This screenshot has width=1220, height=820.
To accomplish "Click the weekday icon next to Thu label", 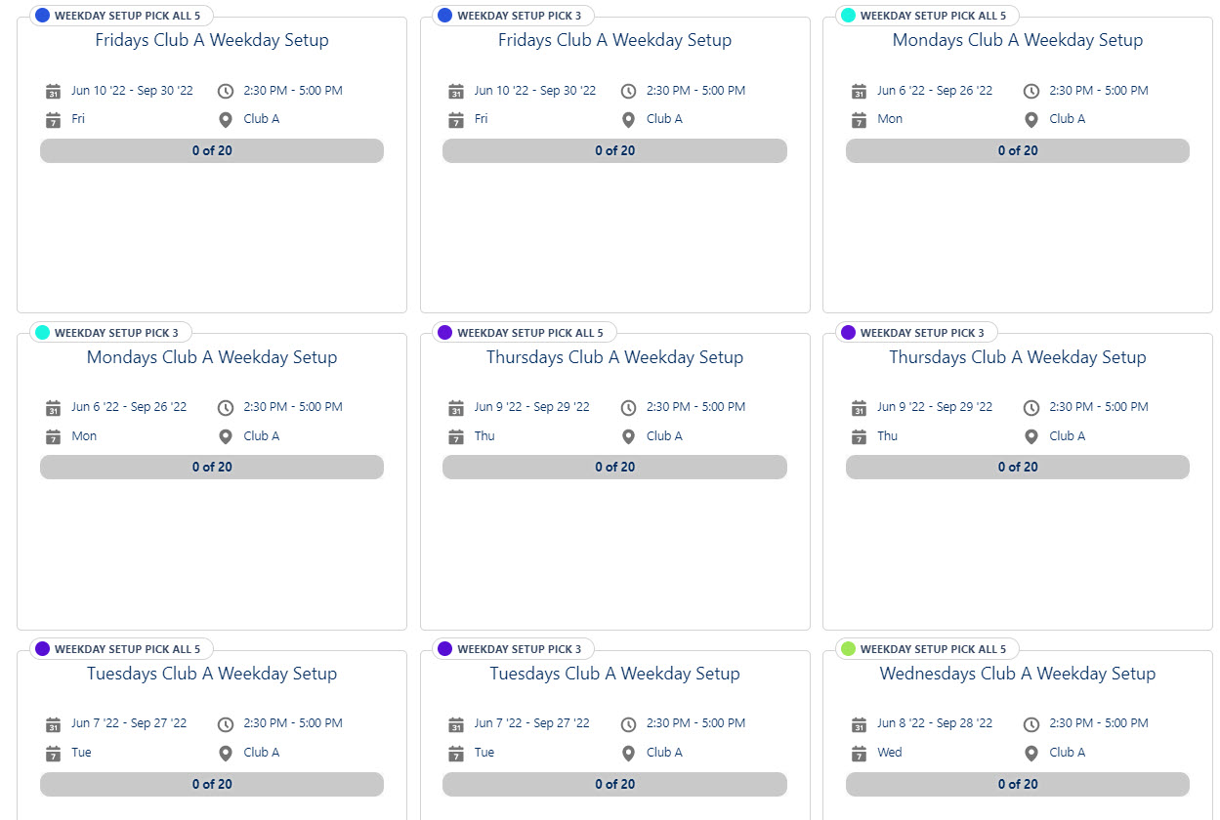I will click(456, 437).
